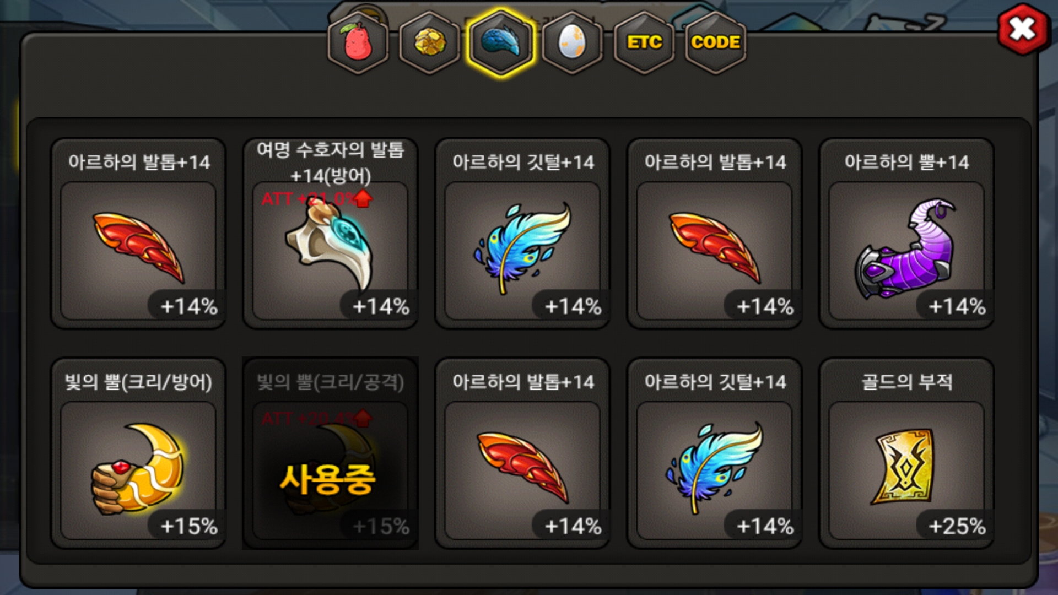1058x595 pixels.
Task: Select the first 아르하의 발톱+14 red claw
Action: click(x=138, y=234)
